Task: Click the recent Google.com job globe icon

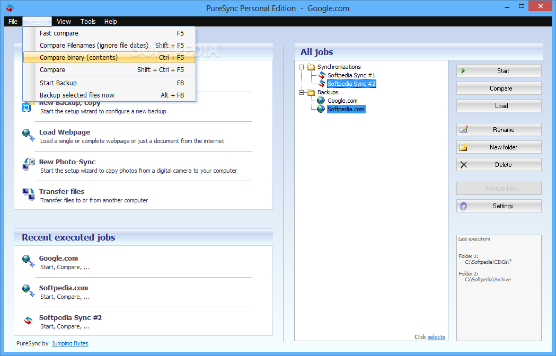Action: point(29,261)
